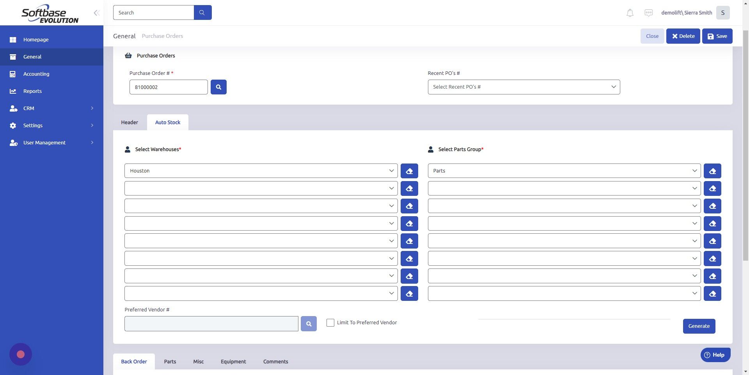
Task: Open the Select Recent PO's # dropdown
Action: (524, 87)
